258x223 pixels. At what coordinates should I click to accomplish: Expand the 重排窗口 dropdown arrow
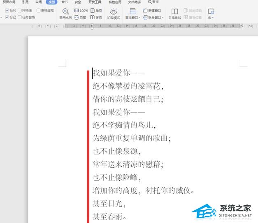pyautogui.click(x=139, y=18)
